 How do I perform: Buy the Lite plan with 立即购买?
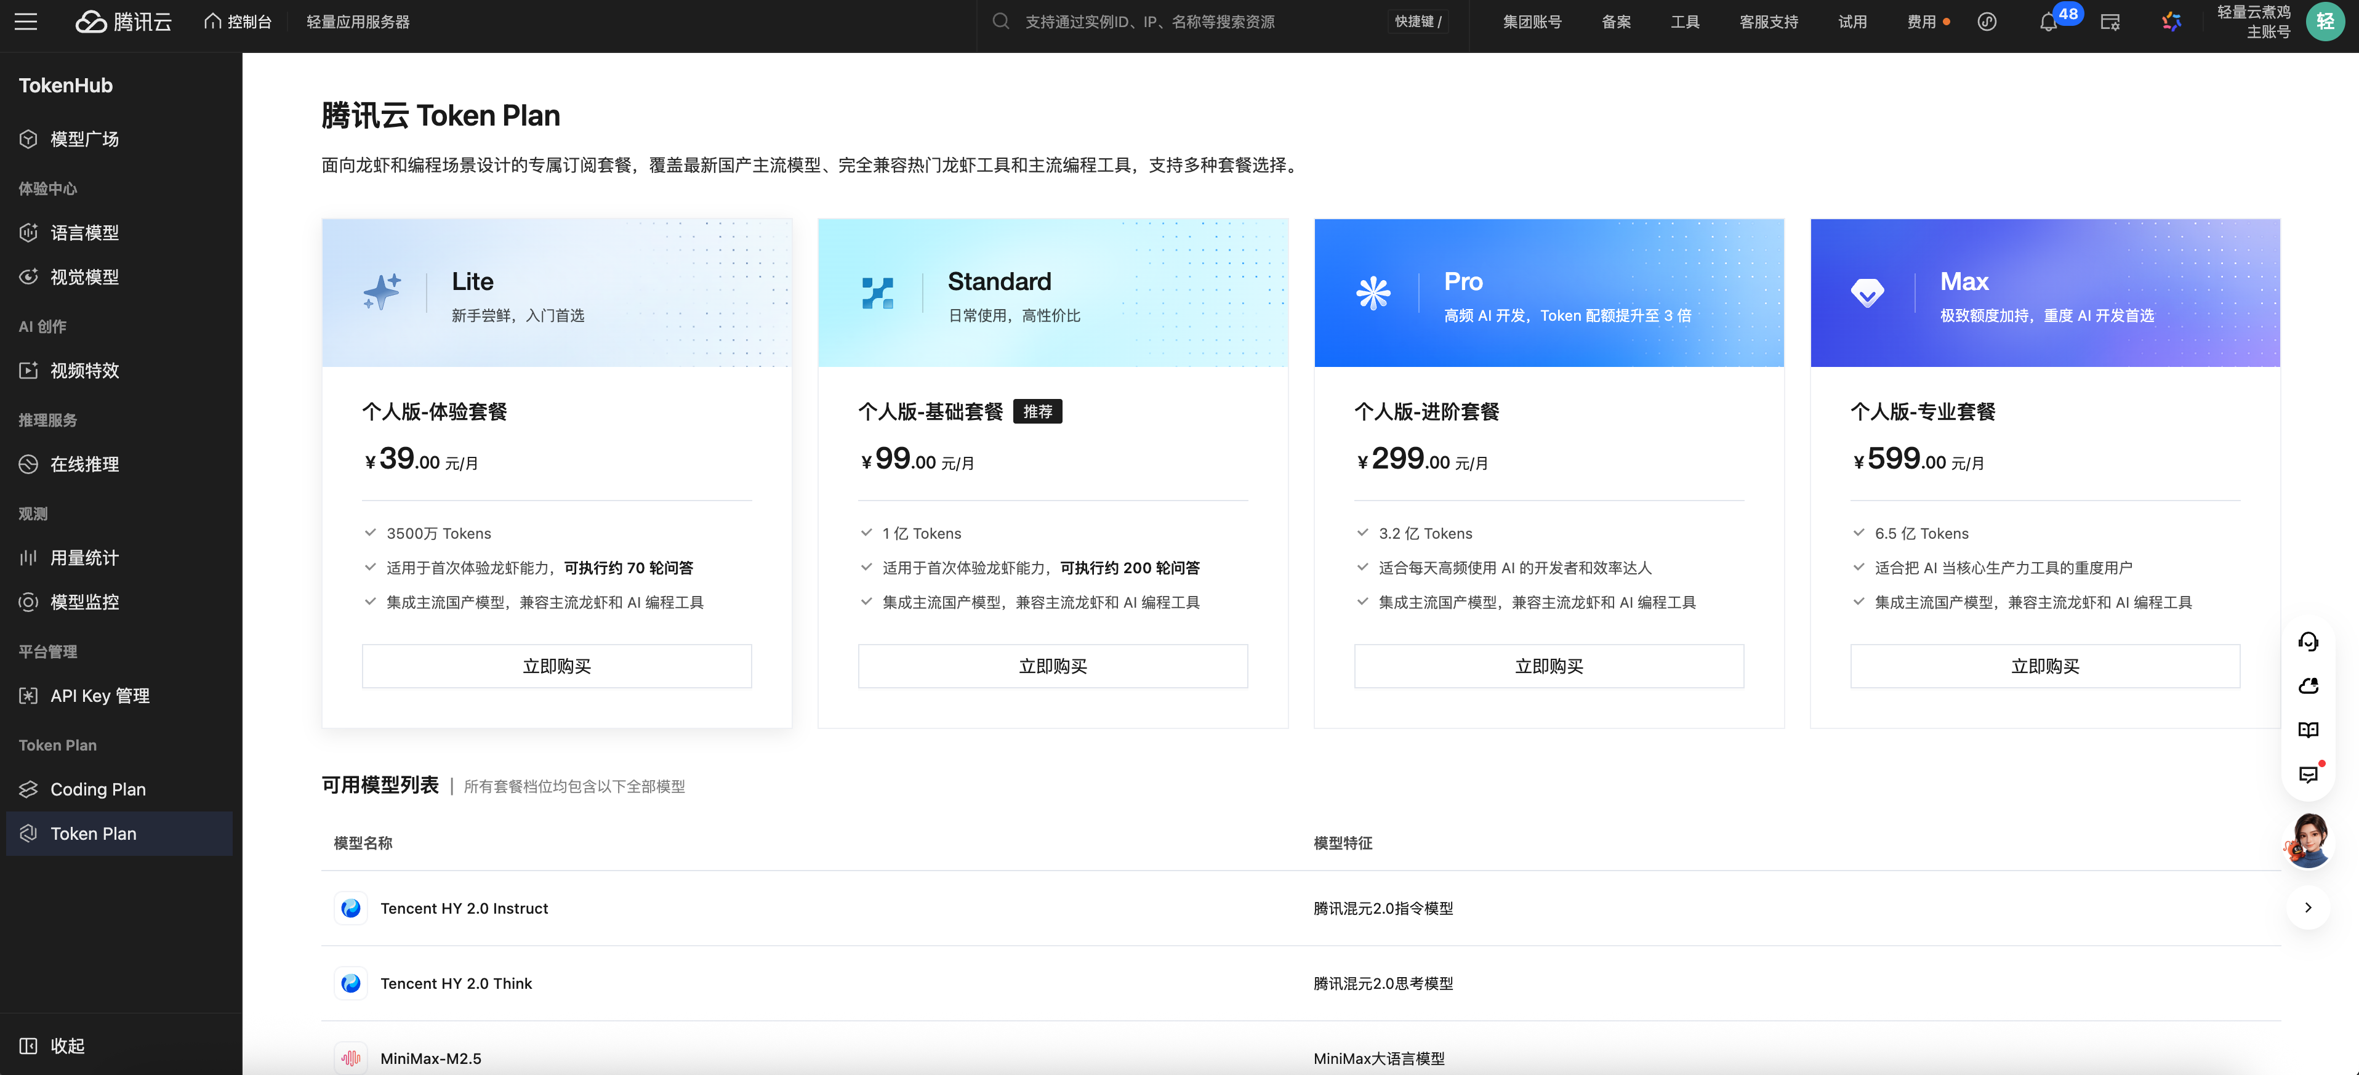click(557, 666)
